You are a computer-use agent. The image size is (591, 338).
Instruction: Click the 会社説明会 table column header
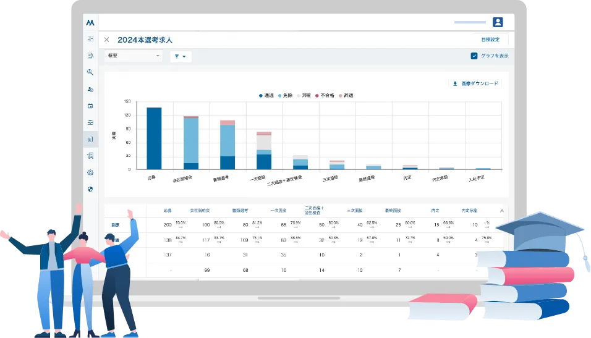[x=199, y=210]
